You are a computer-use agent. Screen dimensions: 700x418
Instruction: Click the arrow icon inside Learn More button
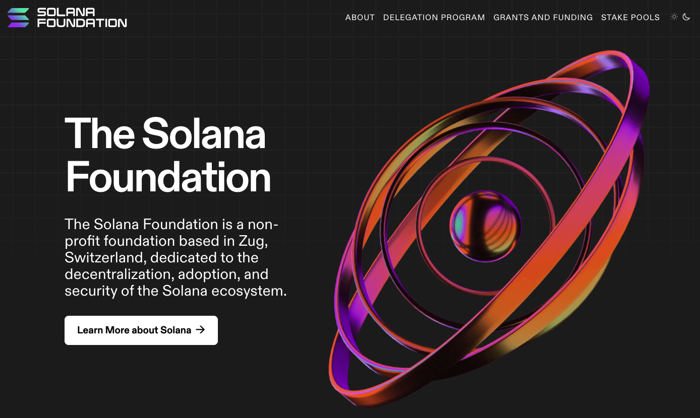[201, 330]
